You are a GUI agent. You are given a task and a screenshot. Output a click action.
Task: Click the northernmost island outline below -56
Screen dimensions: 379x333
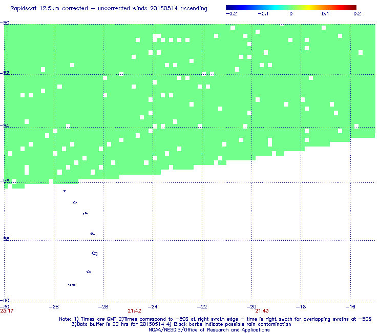[65, 191]
